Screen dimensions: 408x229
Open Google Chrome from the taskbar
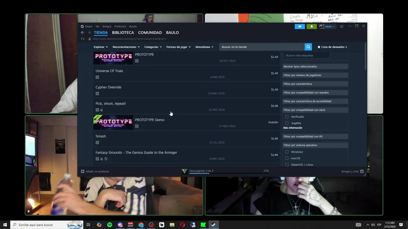click(x=141, y=225)
